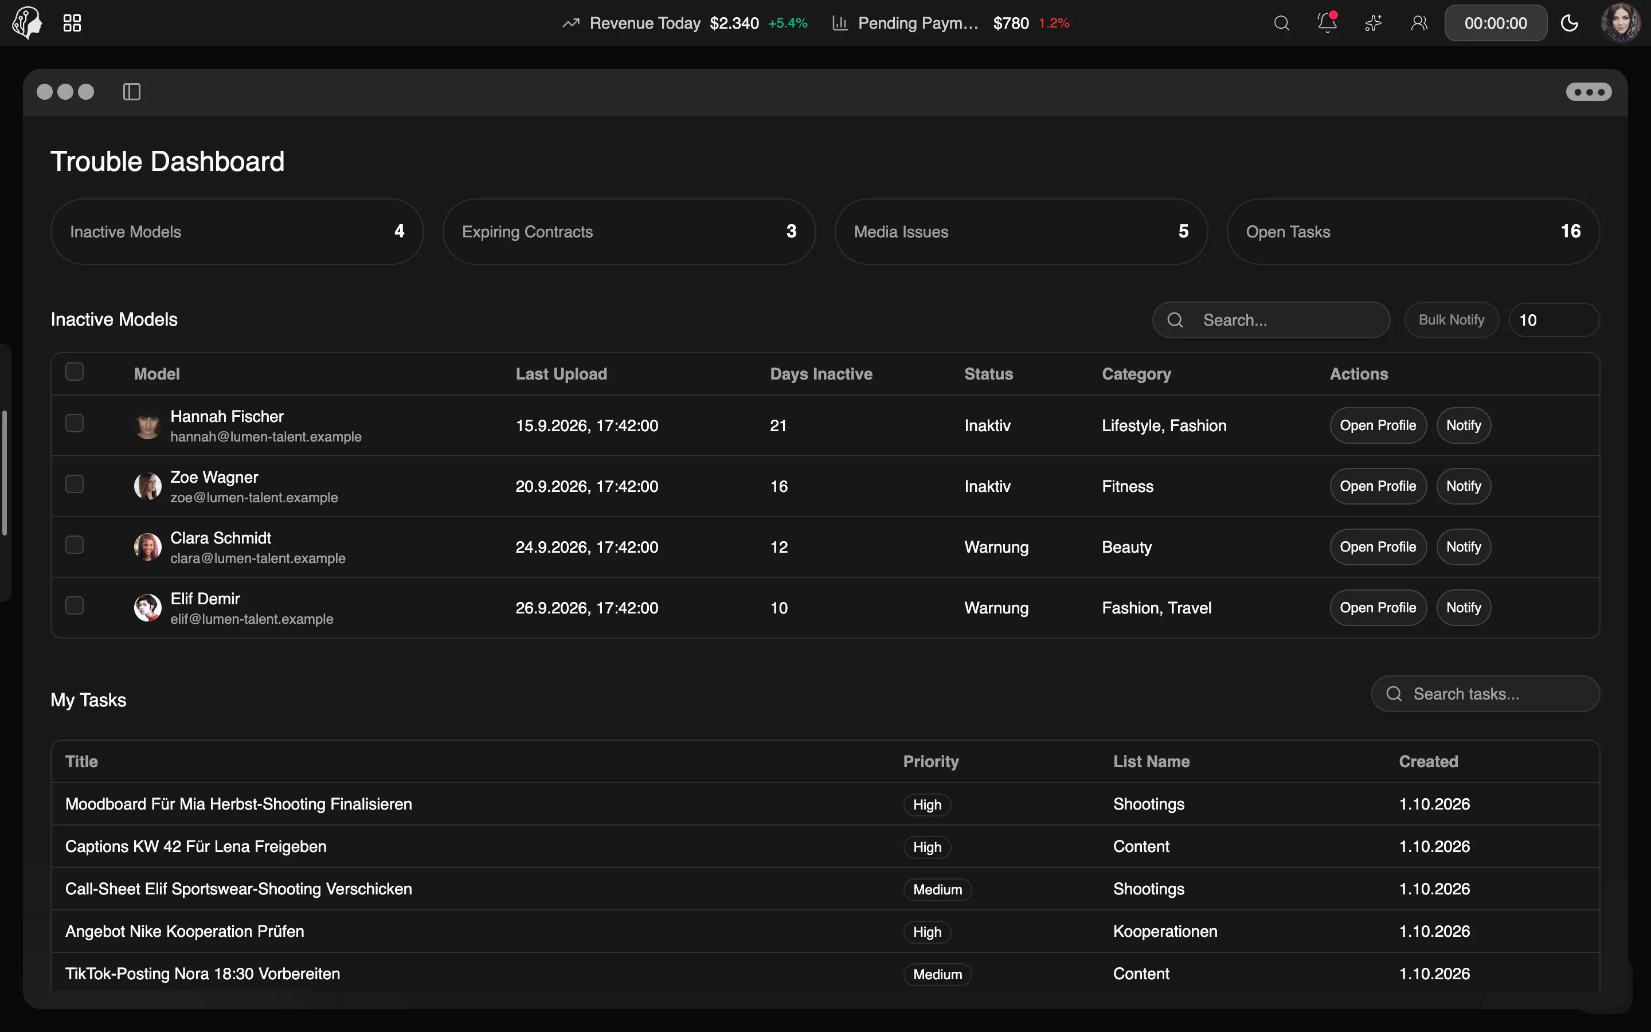Tick the checkbox for Clara Schmidt
The width and height of the screenshot is (1651, 1032).
[x=75, y=545]
